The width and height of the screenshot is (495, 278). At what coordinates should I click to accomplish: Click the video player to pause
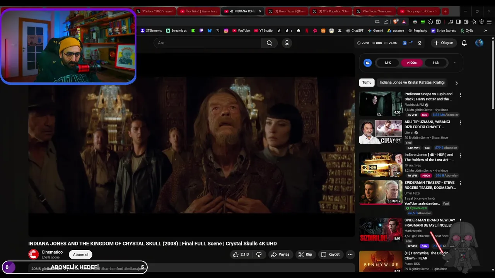[191, 145]
